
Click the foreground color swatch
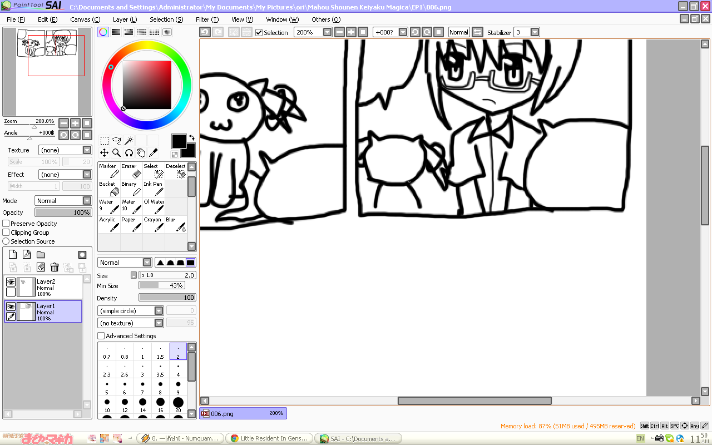[x=179, y=141]
